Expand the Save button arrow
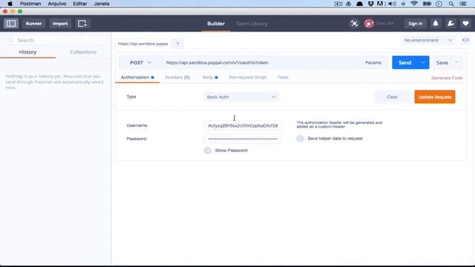Viewport: 475px width, 267px height. pos(456,62)
